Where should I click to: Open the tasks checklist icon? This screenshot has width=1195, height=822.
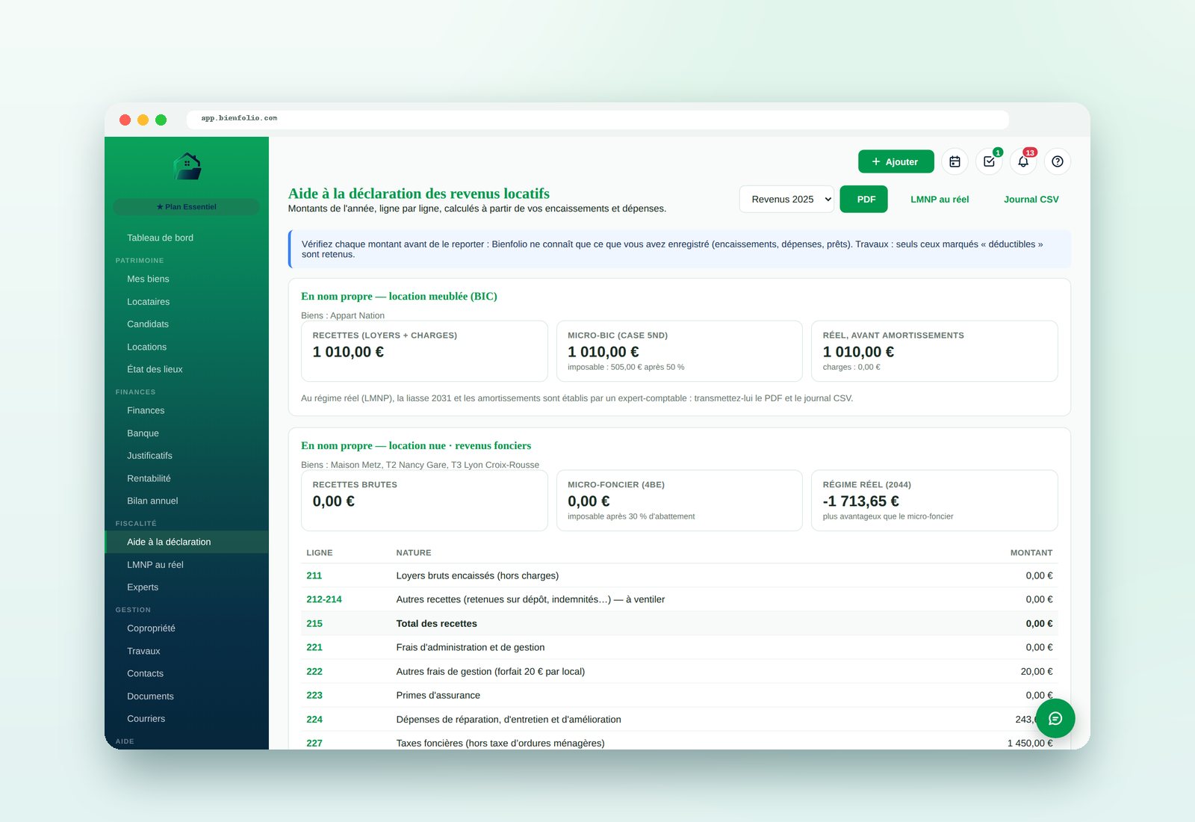click(989, 161)
